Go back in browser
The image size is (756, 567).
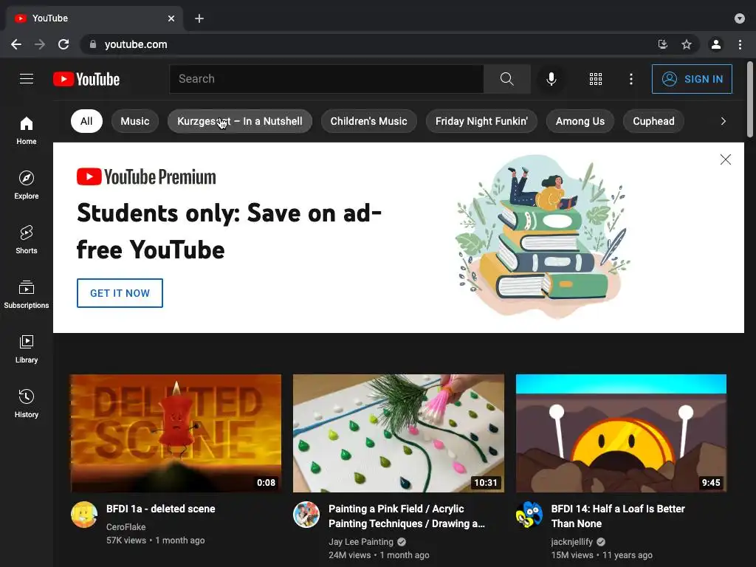[16, 44]
